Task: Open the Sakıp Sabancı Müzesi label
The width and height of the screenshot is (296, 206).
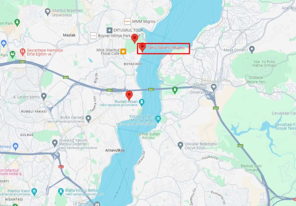Action: [166, 48]
